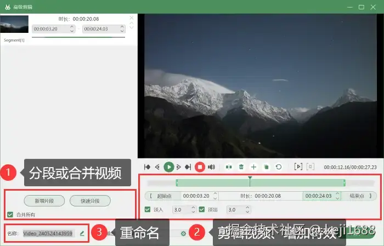The image size is (384, 246).
Task: Decrease 淡入 duration with down arrow
Action: (x=193, y=211)
